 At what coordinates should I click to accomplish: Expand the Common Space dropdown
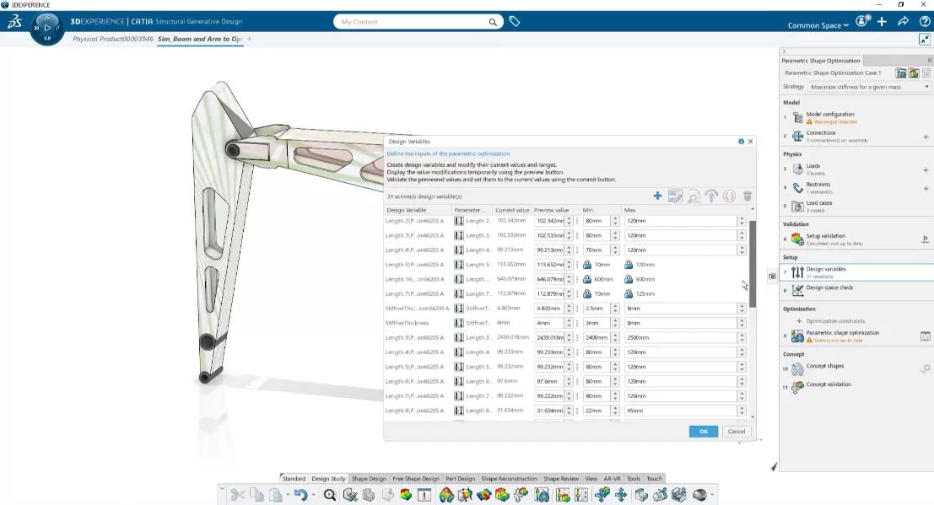pos(818,25)
